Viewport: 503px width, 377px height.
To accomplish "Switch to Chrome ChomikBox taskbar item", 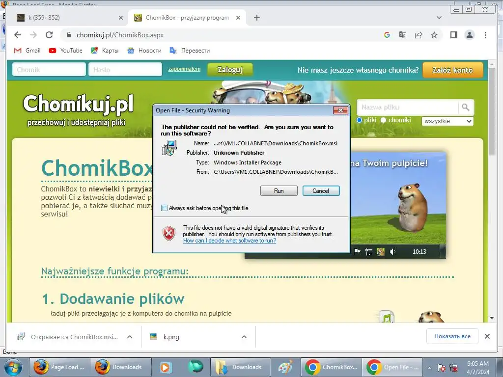I will click(332, 367).
